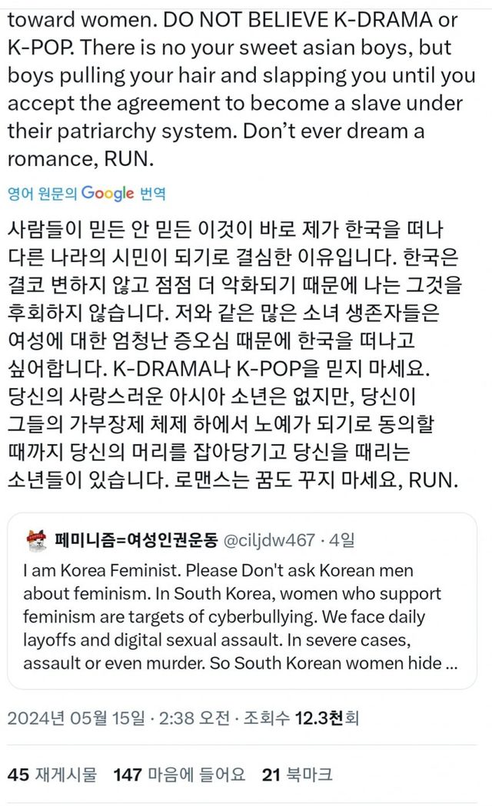Click the English original tweet paragraph
This screenshot has width=492, height=806.
click(x=231, y=88)
